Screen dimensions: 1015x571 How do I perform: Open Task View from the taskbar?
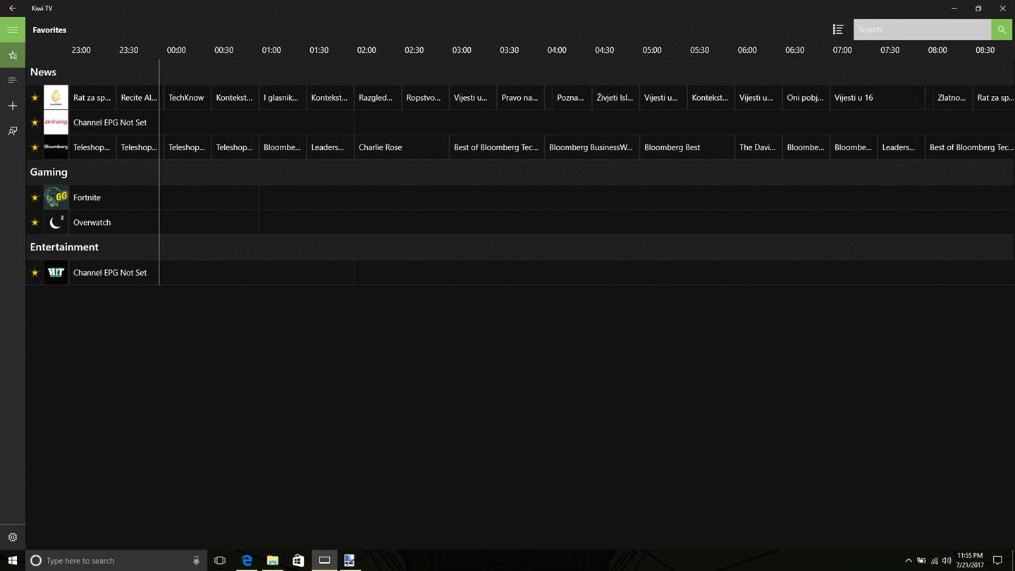[220, 560]
